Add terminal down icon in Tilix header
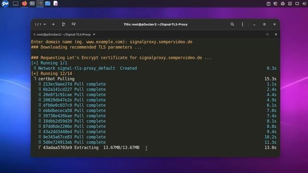This screenshot has width=308, height=173. tap(74, 25)
